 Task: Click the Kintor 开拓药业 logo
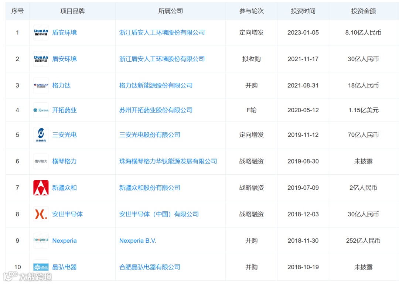click(x=41, y=110)
